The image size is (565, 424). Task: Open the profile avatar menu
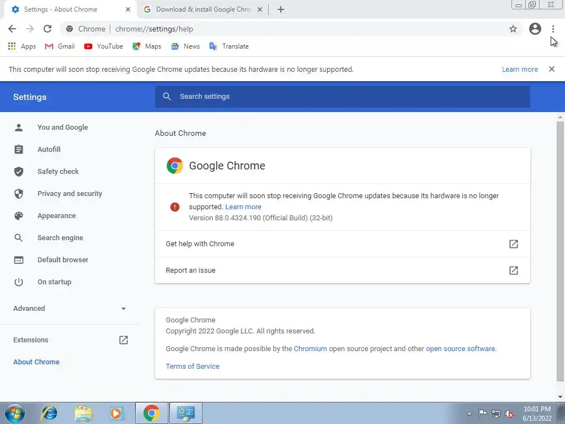coord(535,29)
